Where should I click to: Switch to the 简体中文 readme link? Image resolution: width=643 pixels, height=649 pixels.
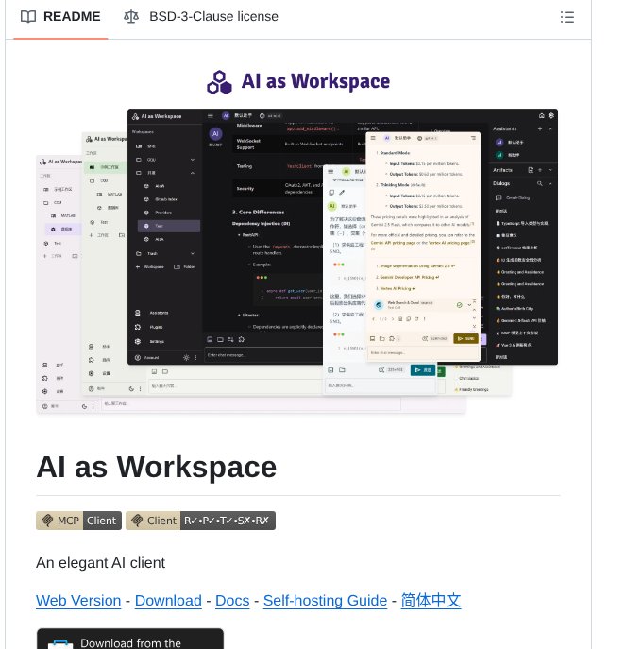pyautogui.click(x=431, y=600)
